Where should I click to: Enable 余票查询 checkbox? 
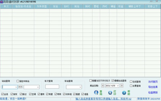click(131, 86)
